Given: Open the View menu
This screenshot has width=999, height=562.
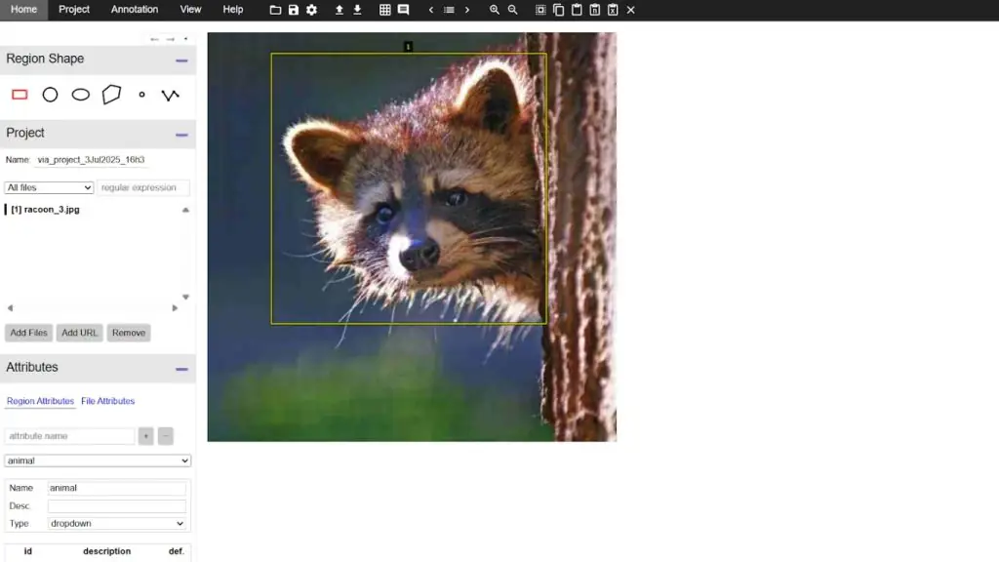Looking at the screenshot, I should 190,10.
